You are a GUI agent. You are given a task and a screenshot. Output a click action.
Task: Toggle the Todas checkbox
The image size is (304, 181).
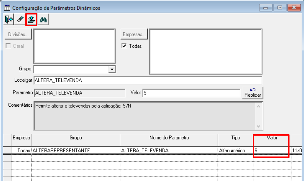click(124, 46)
